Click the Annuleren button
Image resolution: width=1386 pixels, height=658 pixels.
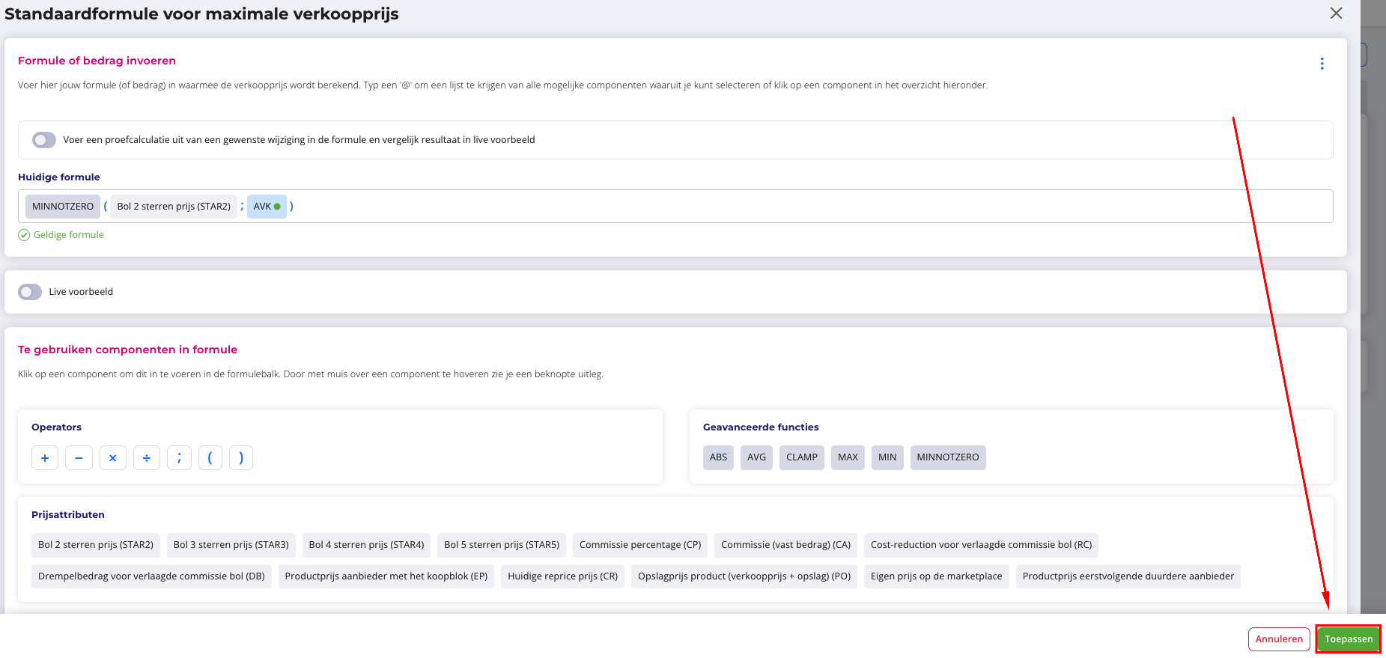point(1279,639)
